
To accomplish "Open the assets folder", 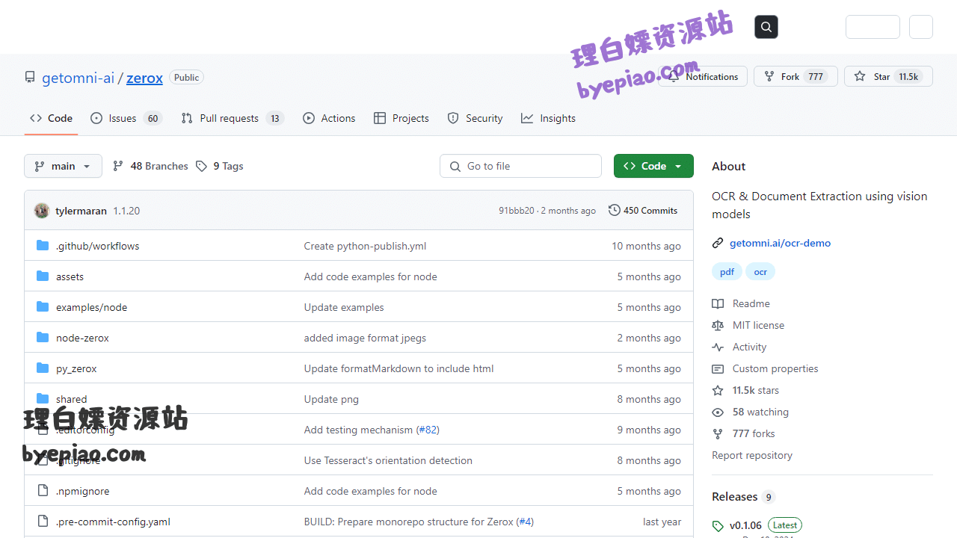I will [70, 276].
